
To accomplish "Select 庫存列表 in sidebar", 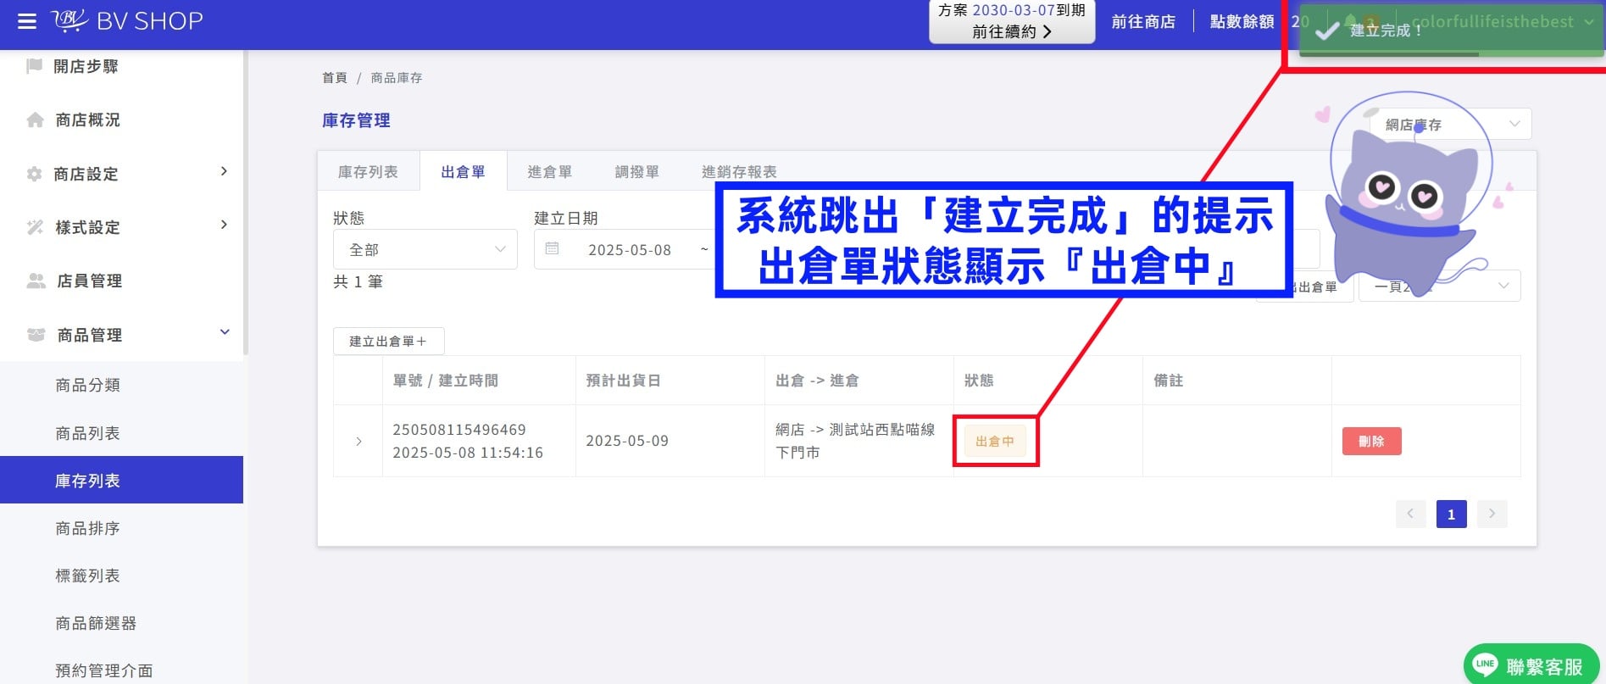I will [x=122, y=480].
